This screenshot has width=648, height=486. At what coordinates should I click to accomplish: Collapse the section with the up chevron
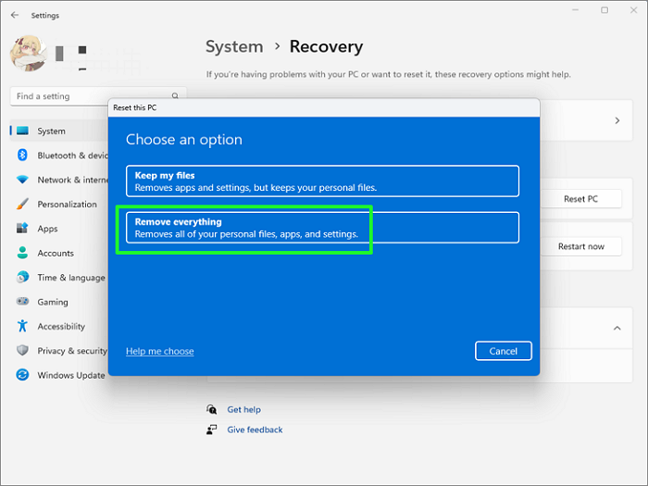[617, 328]
